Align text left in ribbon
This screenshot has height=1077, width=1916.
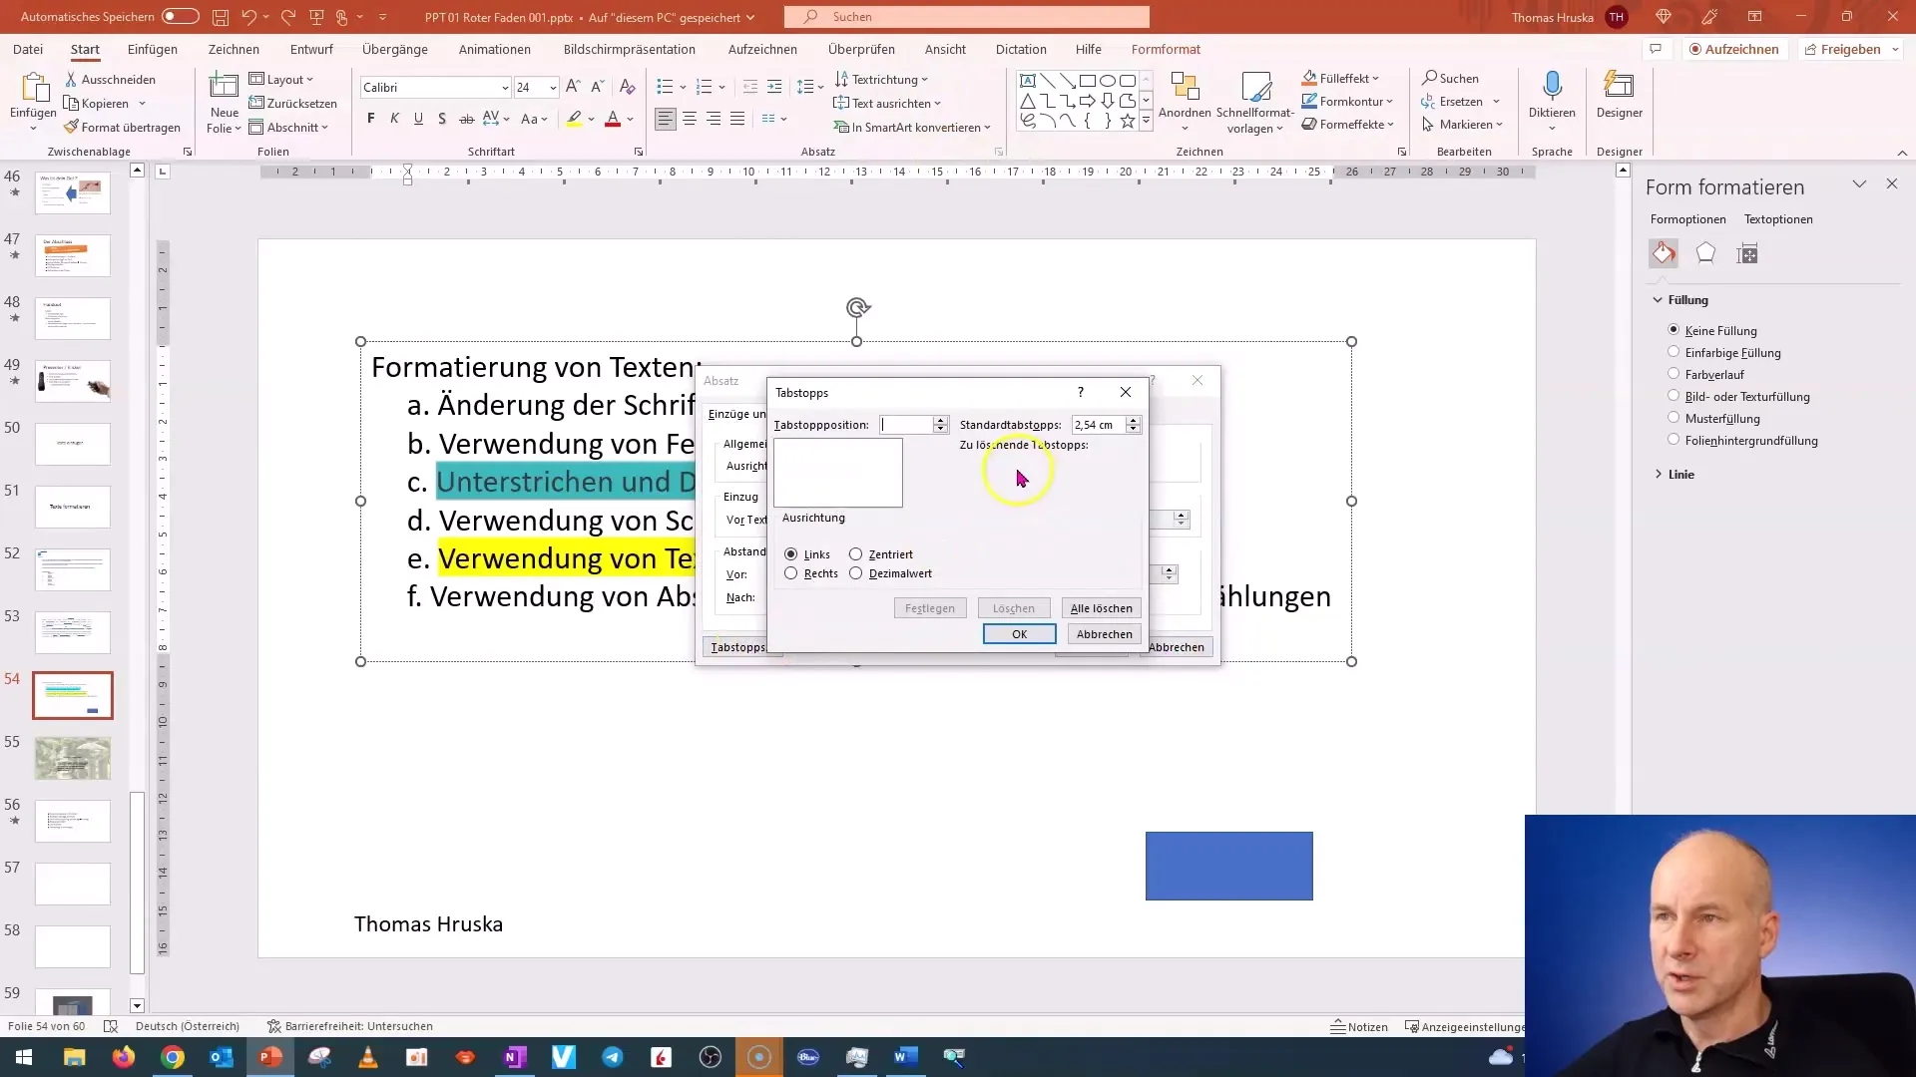(666, 119)
